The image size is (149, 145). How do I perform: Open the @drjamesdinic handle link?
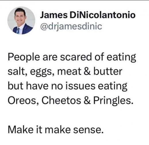71,26
